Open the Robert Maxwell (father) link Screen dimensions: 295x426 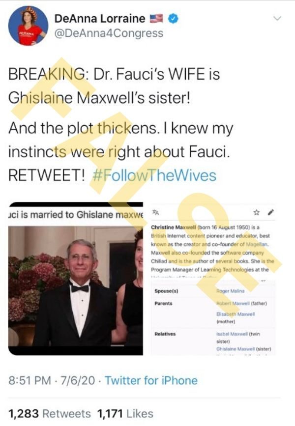tap(241, 303)
